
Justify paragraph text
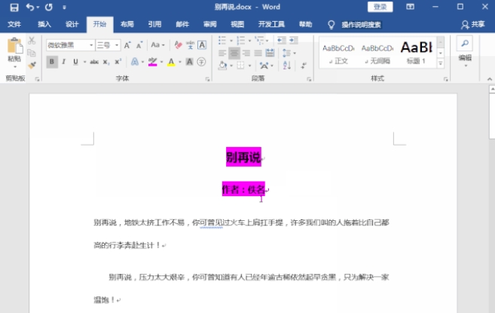258,53
